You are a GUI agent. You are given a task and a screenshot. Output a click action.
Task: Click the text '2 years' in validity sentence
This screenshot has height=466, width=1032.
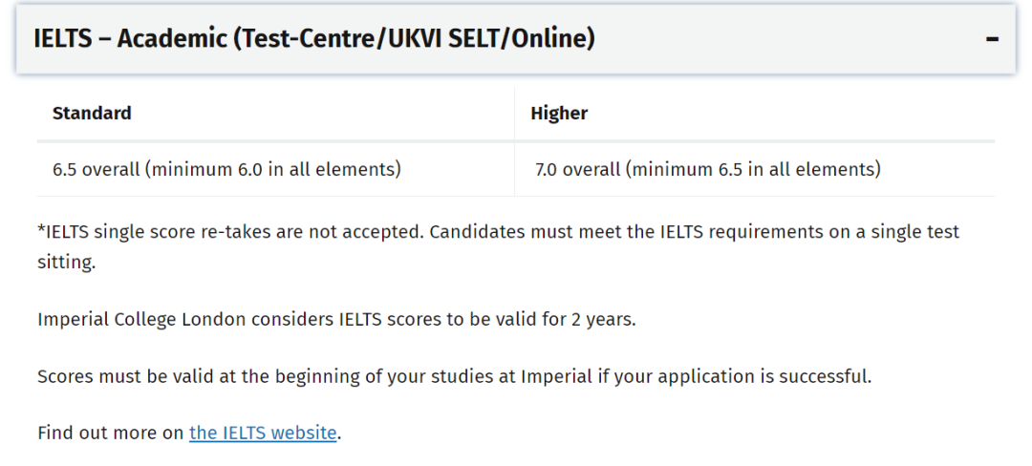click(x=603, y=319)
